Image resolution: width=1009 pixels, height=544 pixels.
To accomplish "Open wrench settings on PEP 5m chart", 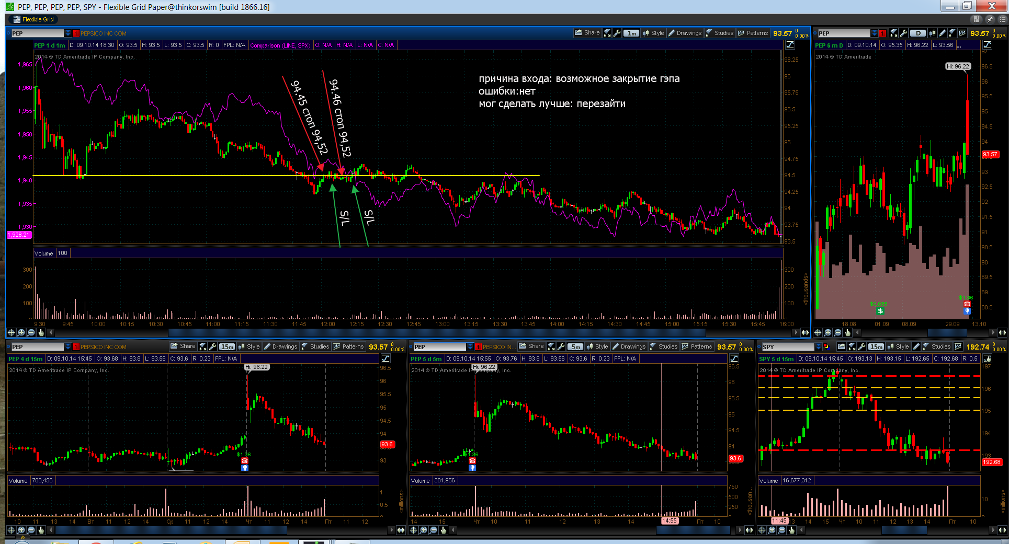I will 561,346.
